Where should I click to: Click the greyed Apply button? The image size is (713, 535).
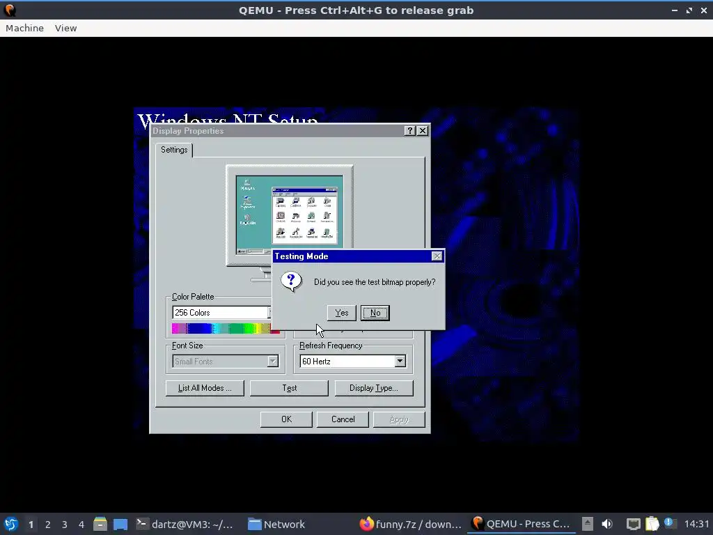(x=399, y=419)
